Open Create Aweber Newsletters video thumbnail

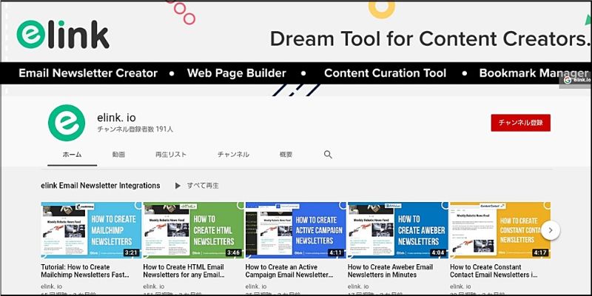click(398, 230)
